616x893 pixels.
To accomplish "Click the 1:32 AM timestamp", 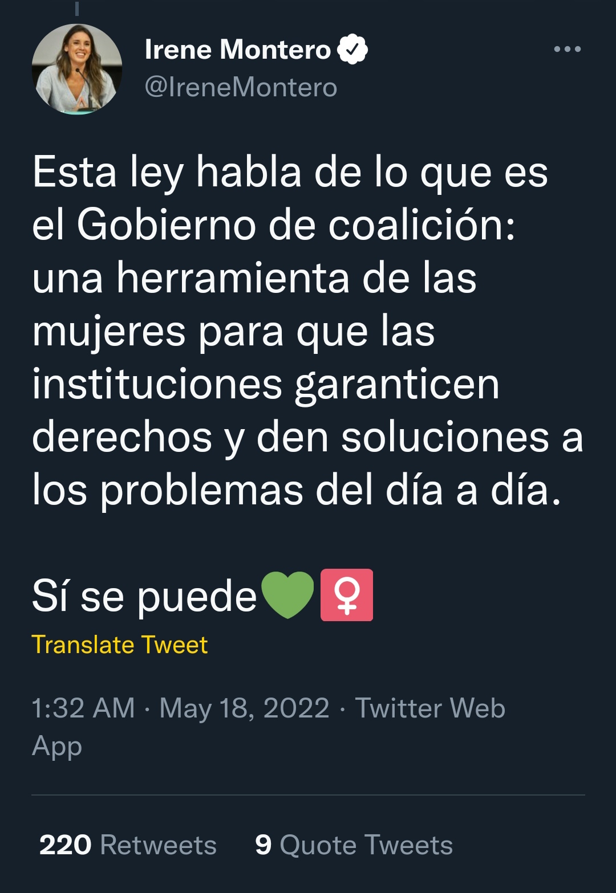I will 83,708.
